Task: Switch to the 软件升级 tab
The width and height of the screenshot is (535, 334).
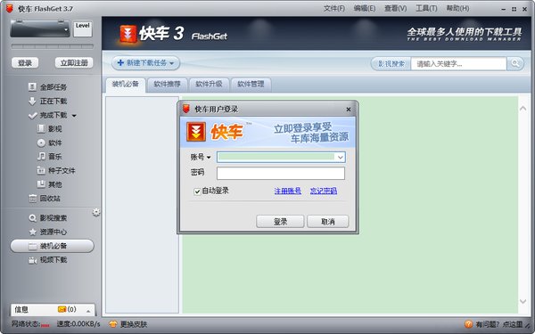Action: click(209, 85)
